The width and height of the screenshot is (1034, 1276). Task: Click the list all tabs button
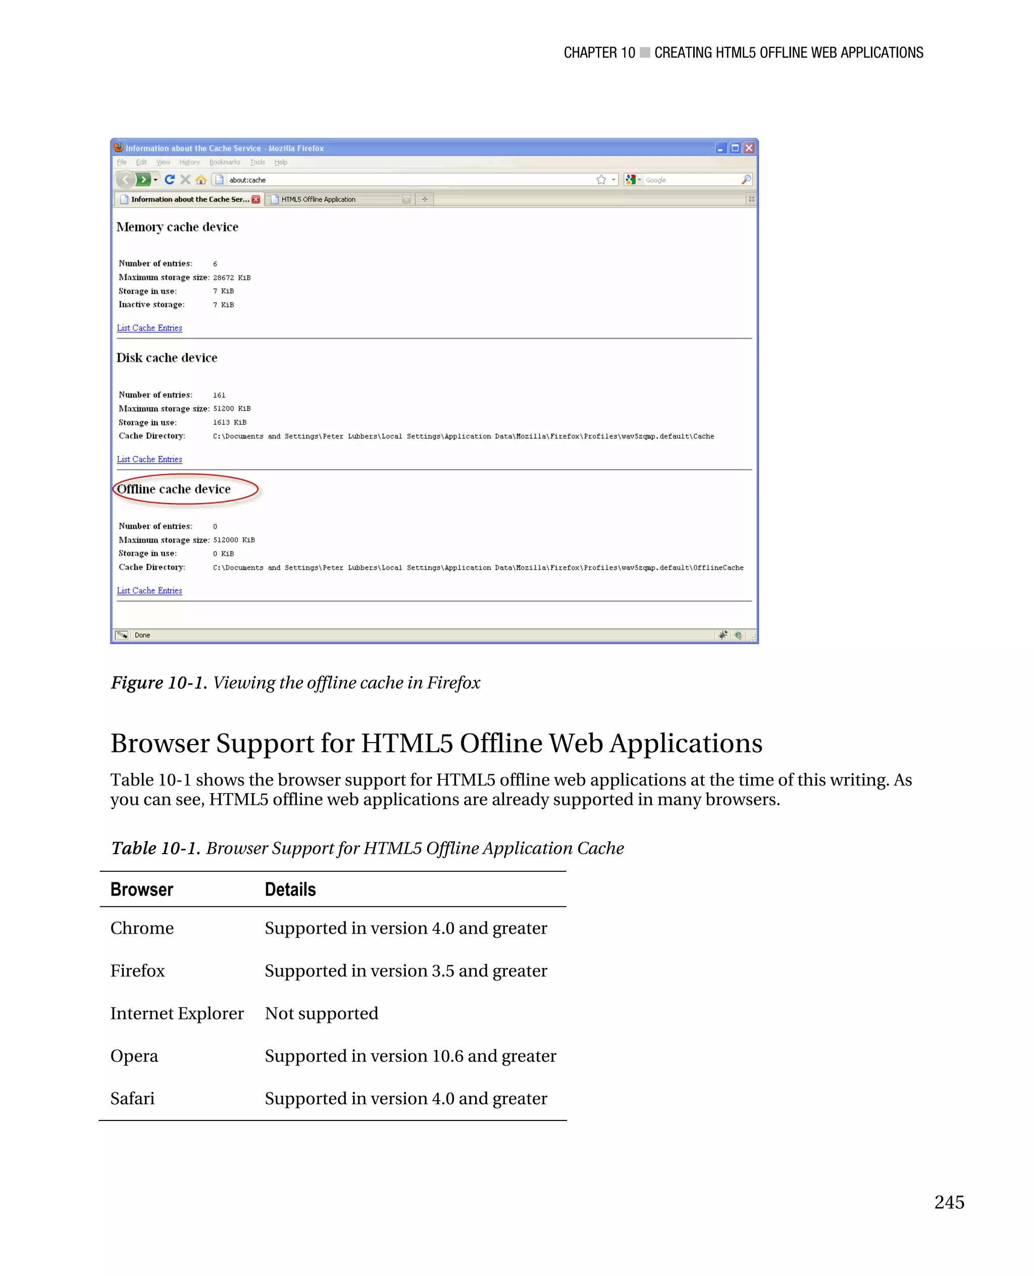751,199
